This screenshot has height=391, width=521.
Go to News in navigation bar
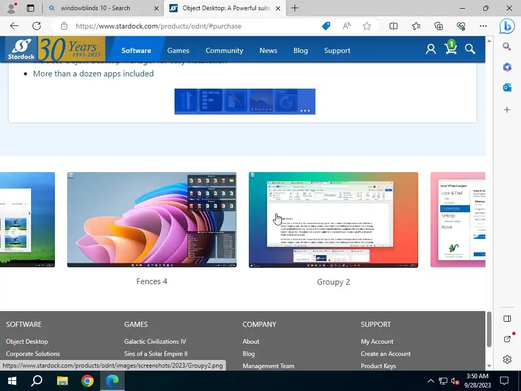(x=268, y=50)
